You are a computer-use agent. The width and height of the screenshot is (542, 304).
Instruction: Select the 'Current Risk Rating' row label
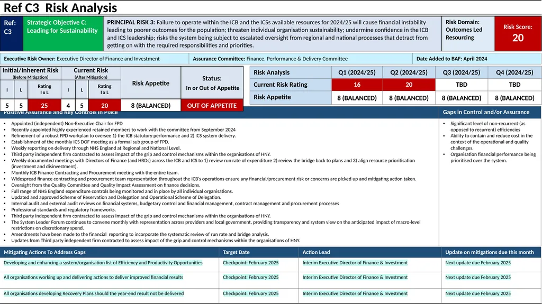click(291, 85)
